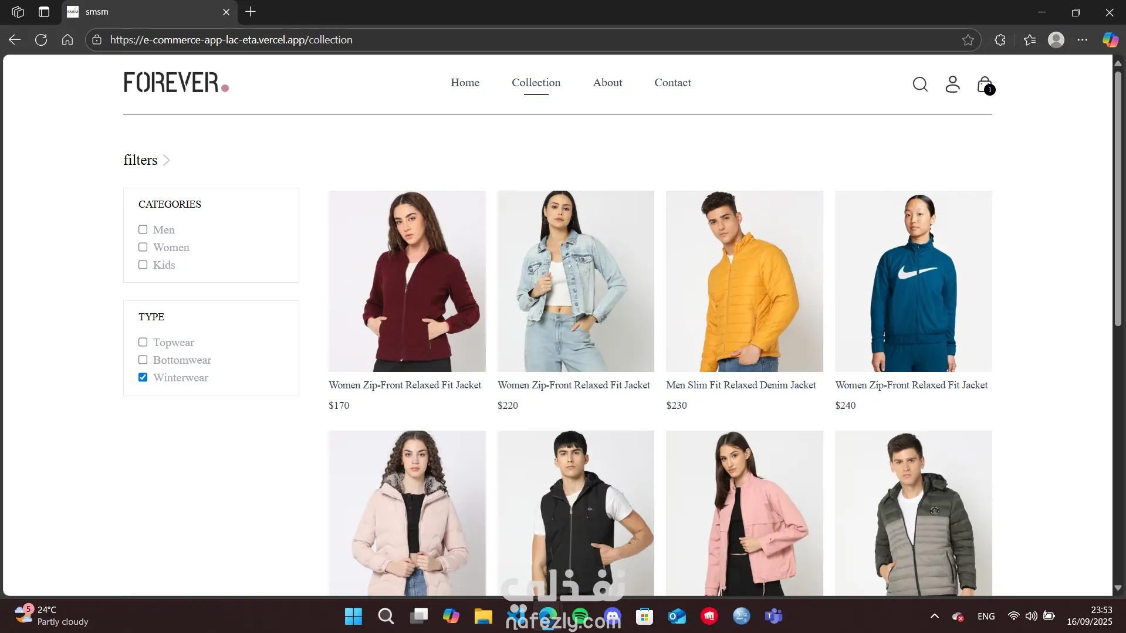This screenshot has height=633, width=1126.
Task: Launch Copilot from browser toolbar
Action: click(x=1110, y=40)
